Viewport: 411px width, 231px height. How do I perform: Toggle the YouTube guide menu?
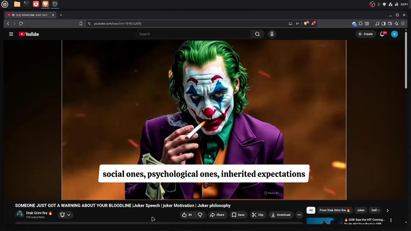[x=11, y=34]
